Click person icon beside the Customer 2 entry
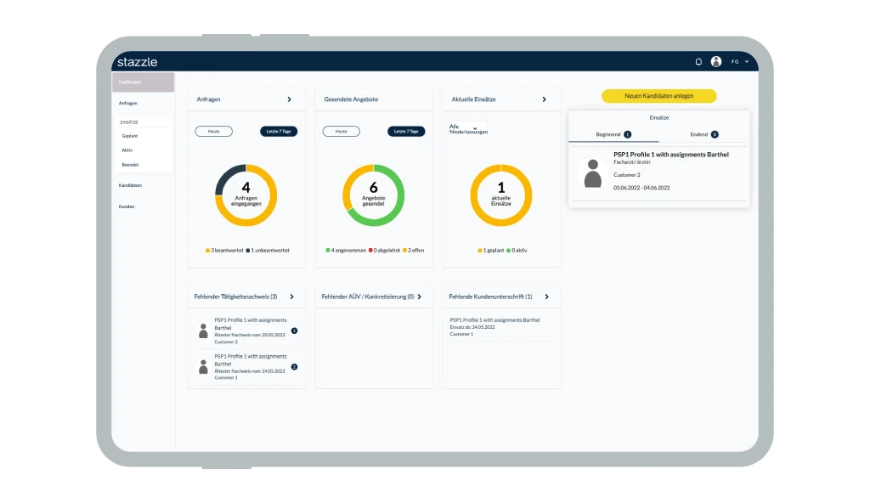This screenshot has width=870, height=503. (x=203, y=331)
